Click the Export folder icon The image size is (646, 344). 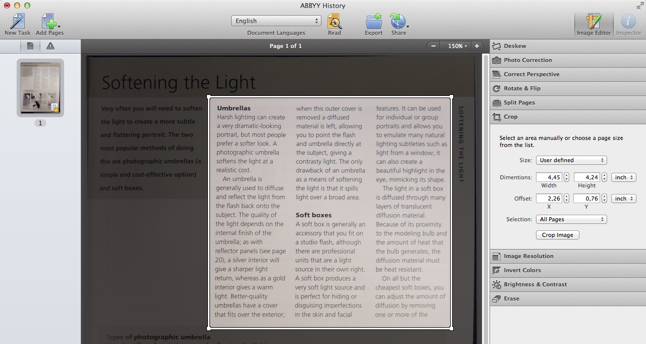[x=373, y=21]
